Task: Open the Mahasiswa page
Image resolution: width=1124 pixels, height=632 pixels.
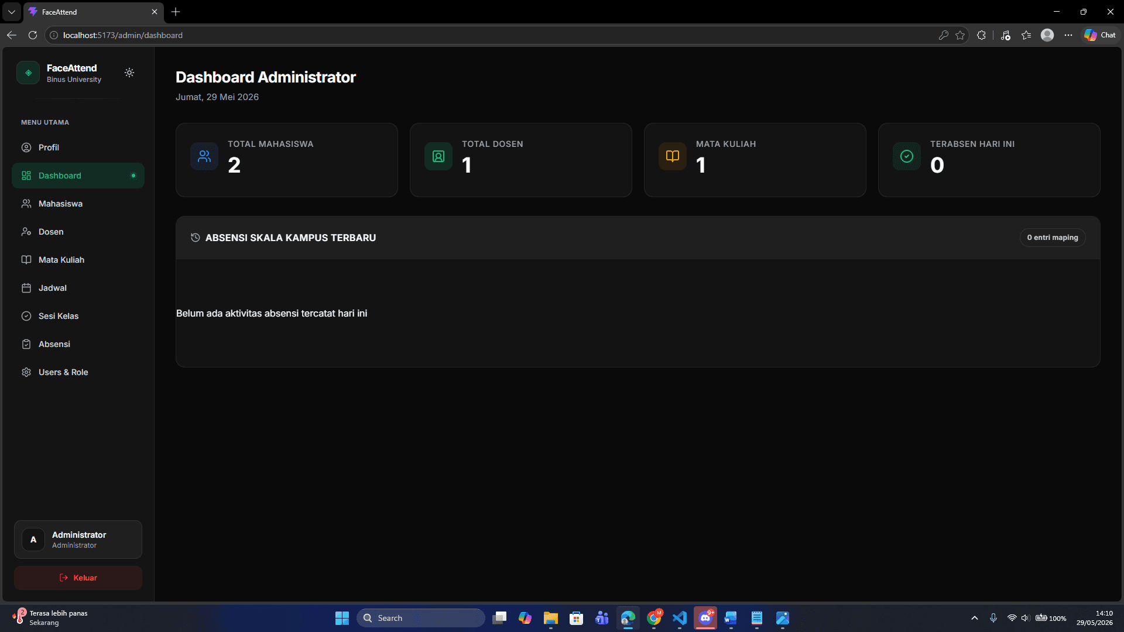Action: 78,204
